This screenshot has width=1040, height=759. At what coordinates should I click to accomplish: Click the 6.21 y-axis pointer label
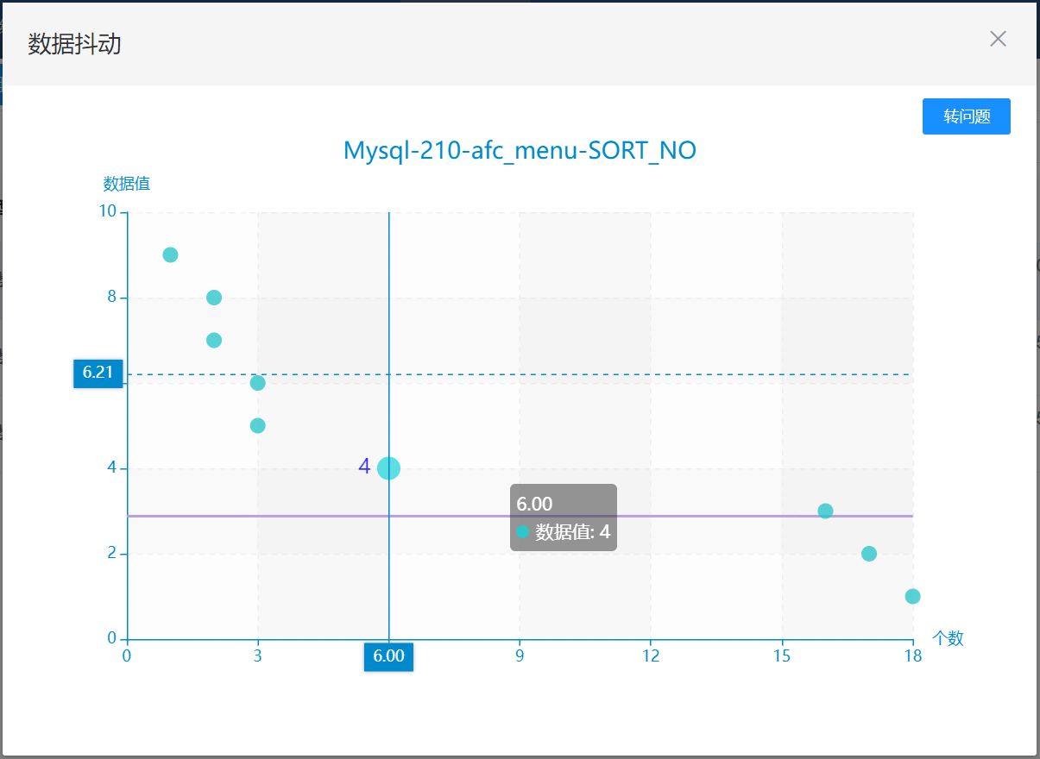click(98, 373)
